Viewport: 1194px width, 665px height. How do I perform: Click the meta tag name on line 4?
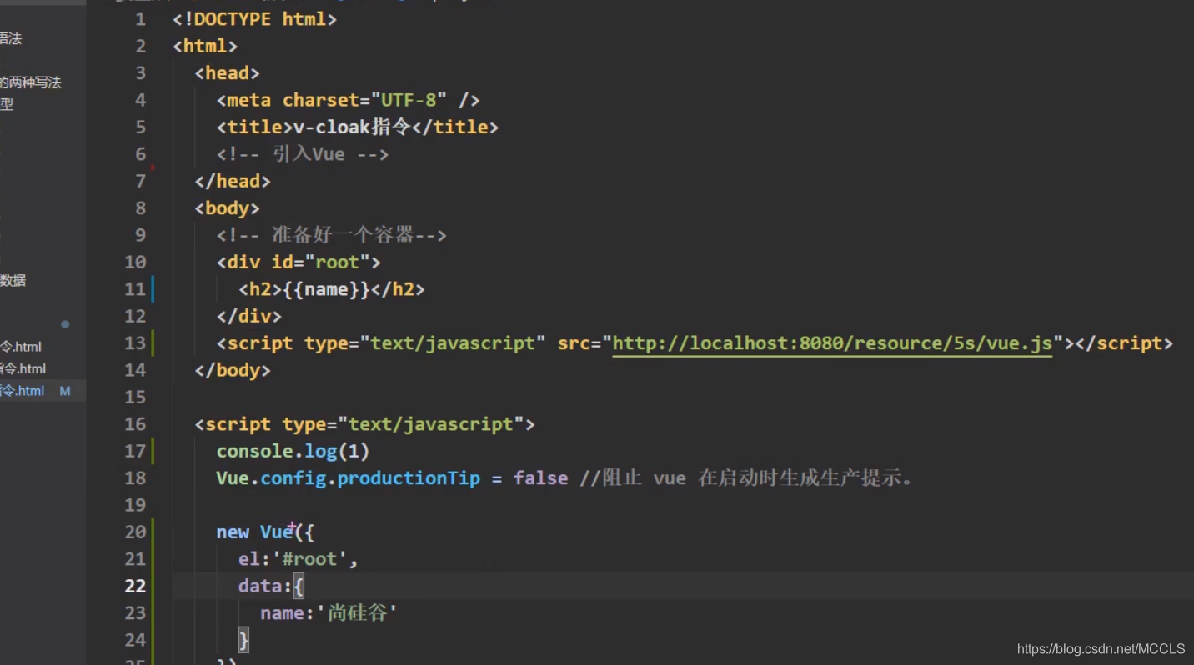pyautogui.click(x=248, y=100)
